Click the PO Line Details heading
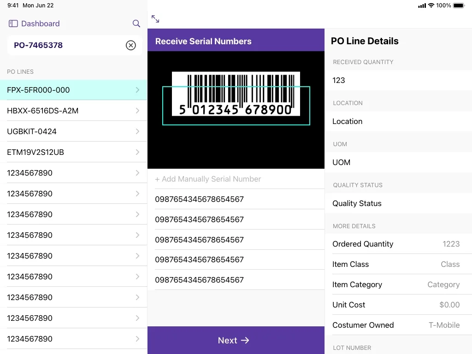472x354 pixels. 365,41
